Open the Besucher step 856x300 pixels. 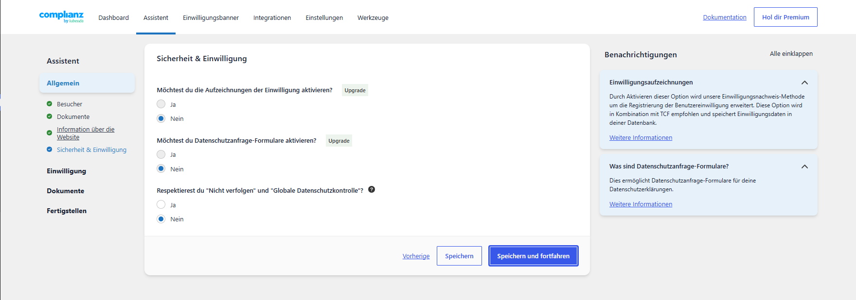[70, 104]
